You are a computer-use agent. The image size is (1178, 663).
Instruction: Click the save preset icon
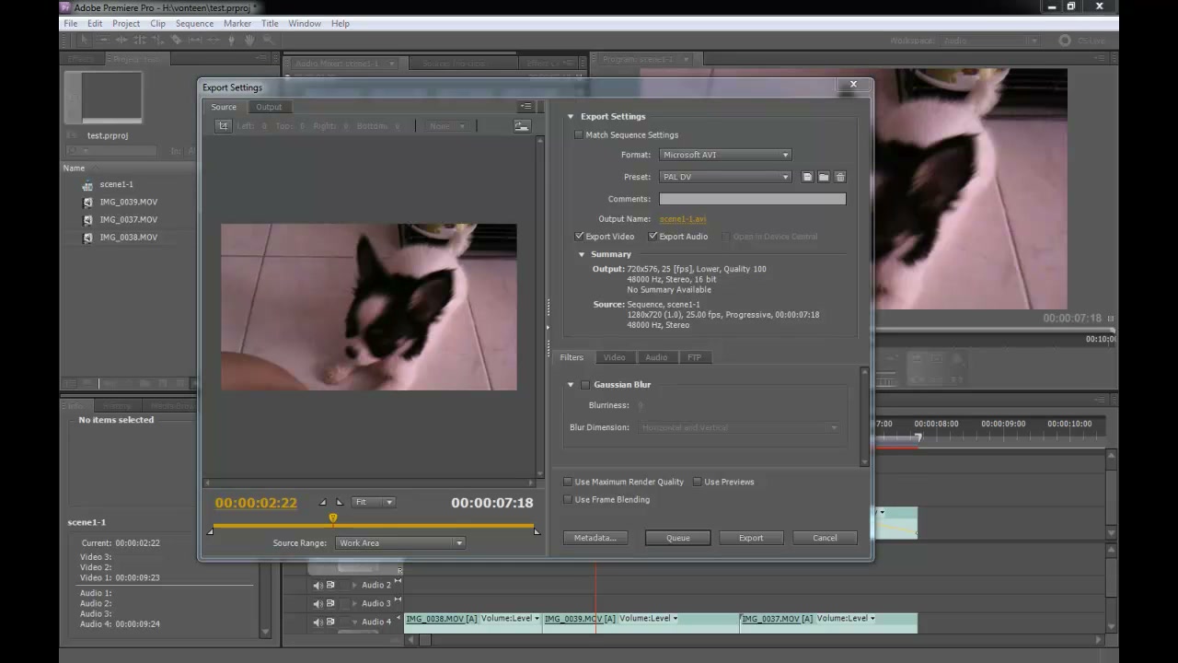pos(807,177)
